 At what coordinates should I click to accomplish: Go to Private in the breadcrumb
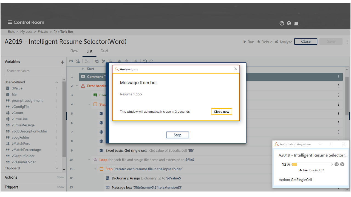43,32
